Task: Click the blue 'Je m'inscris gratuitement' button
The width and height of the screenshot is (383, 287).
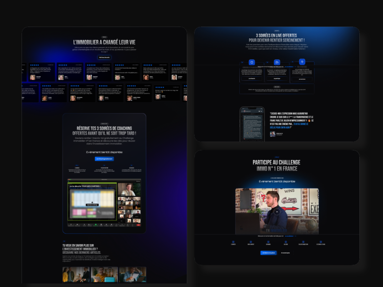Action: [104, 159]
